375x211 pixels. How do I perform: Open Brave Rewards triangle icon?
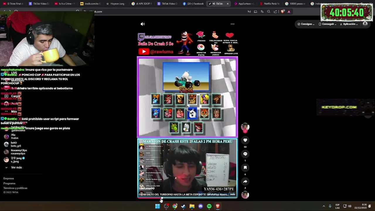pos(289,12)
